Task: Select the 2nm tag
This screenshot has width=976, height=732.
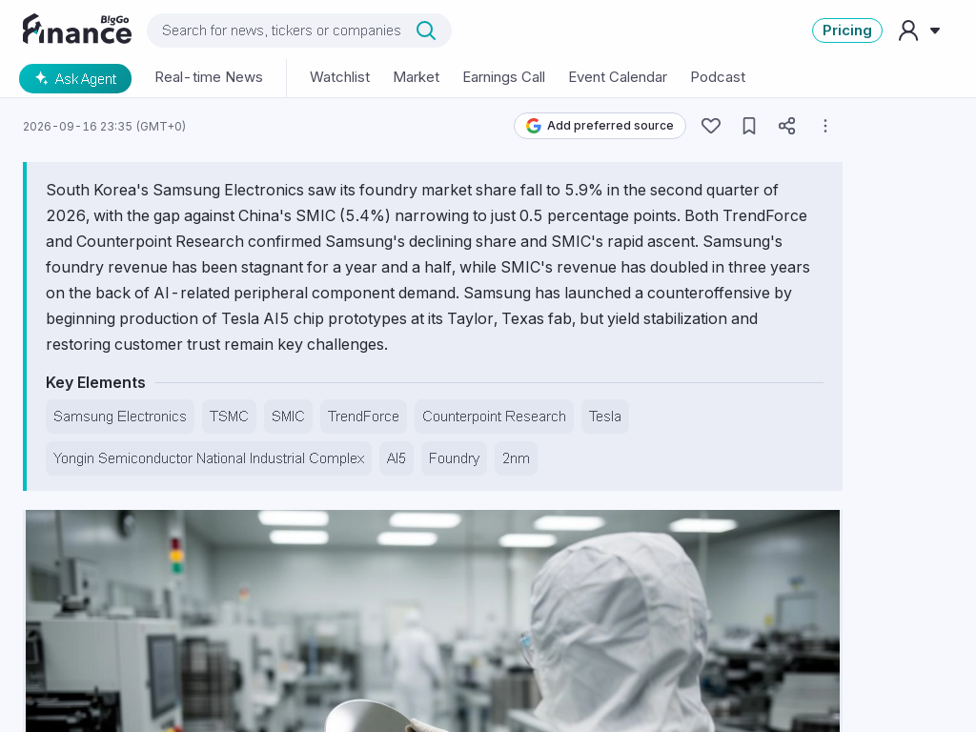Action: (516, 458)
